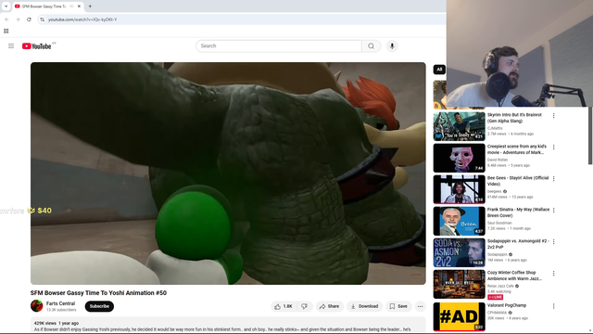The width and height of the screenshot is (593, 334).
Task: Open the tab search dropdown arrow
Action: 6,6
